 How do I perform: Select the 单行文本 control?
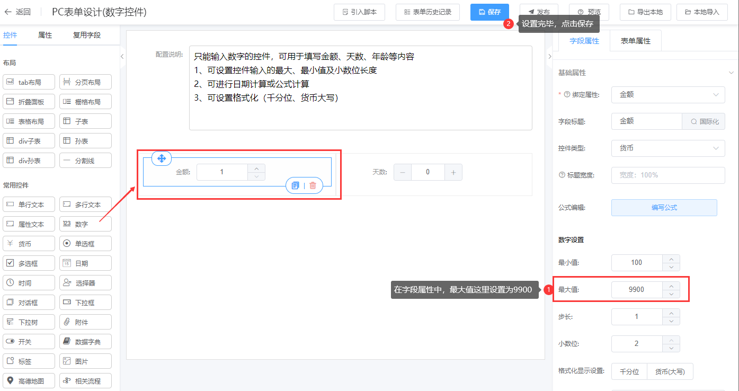[x=29, y=205]
